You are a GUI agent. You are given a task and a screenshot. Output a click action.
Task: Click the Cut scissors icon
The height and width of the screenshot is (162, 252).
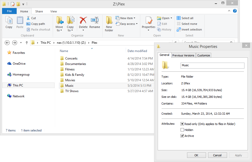tap(28, 18)
